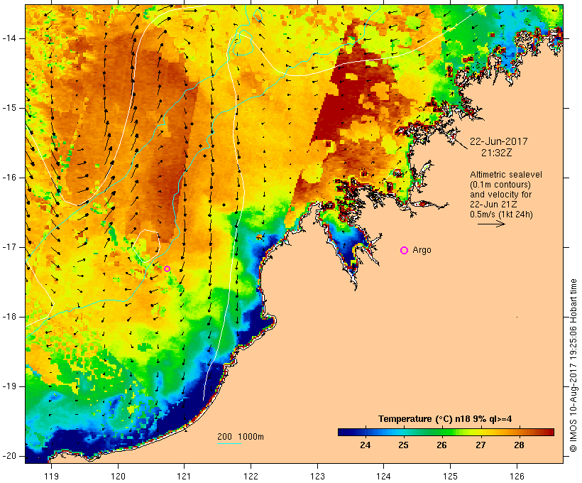Click the color bar value '24'
The height and width of the screenshot is (483, 582).
pyautogui.click(x=366, y=445)
